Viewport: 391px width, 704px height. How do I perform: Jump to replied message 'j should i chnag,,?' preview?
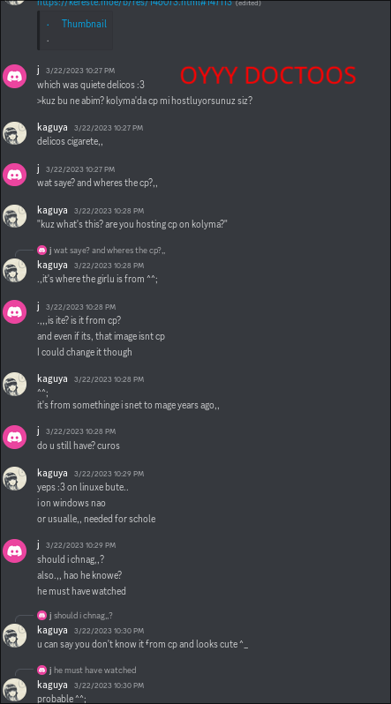coord(80,616)
